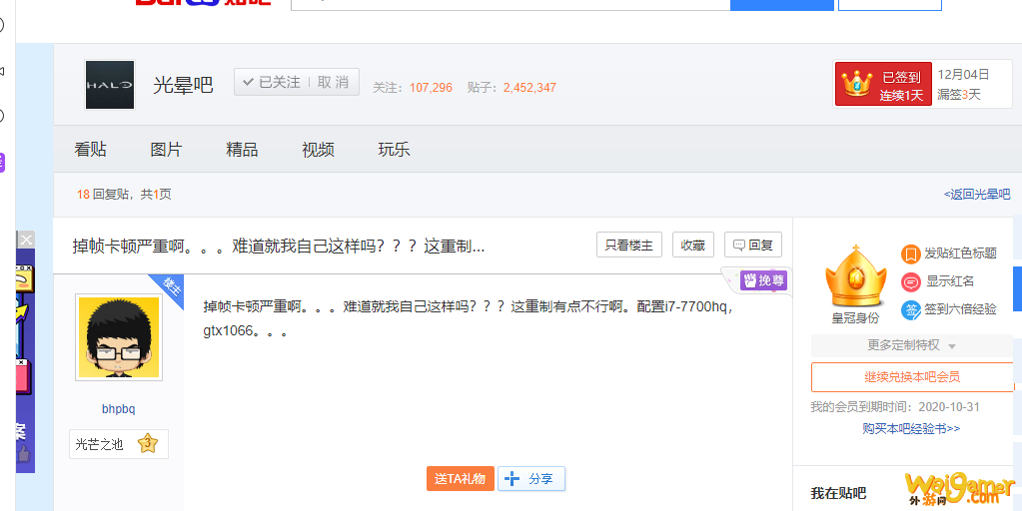The height and width of the screenshot is (511, 1022).
Task: Expand 更多定制特权 dropdown
Action: coord(911,345)
